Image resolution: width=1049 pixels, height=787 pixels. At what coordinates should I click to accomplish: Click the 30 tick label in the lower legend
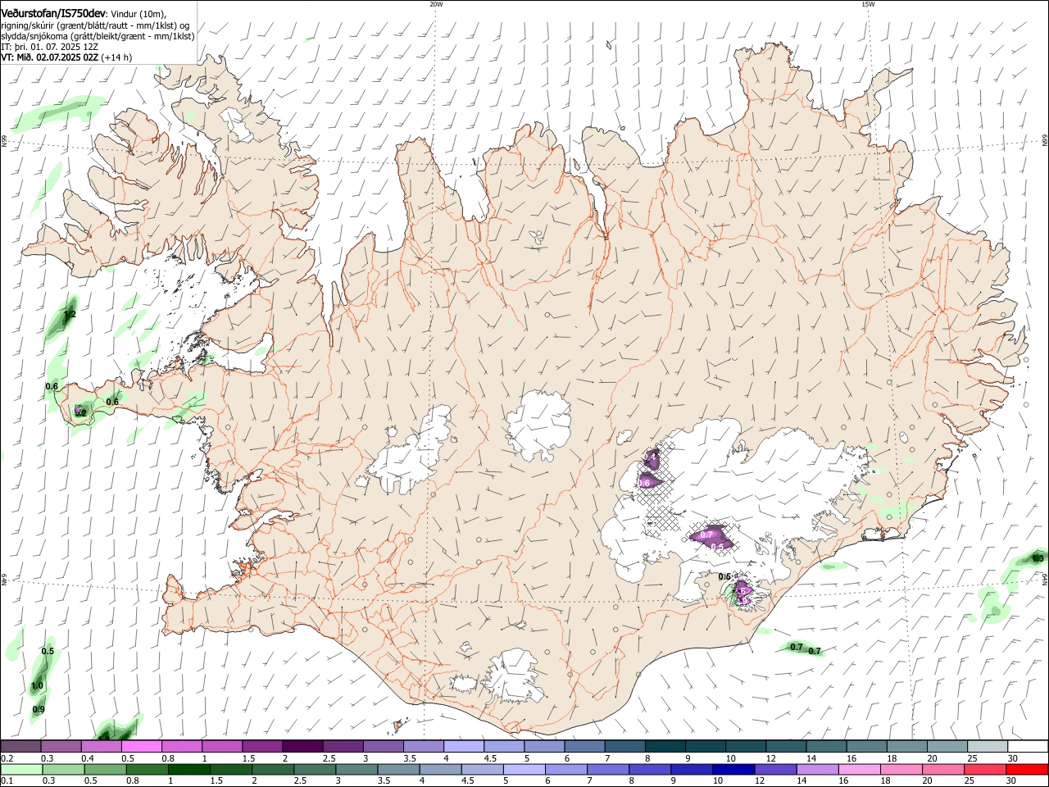coord(1012,780)
